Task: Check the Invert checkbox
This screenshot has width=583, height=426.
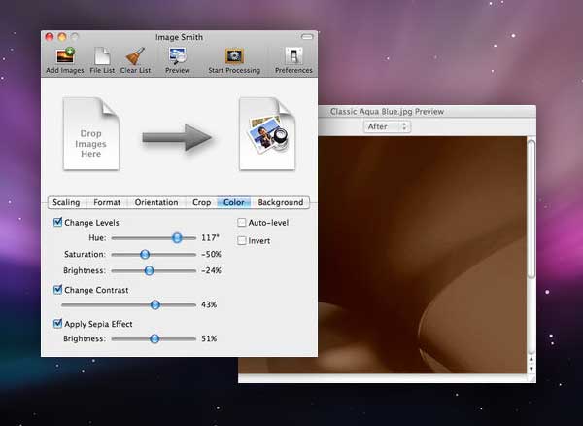Action: pyautogui.click(x=242, y=240)
